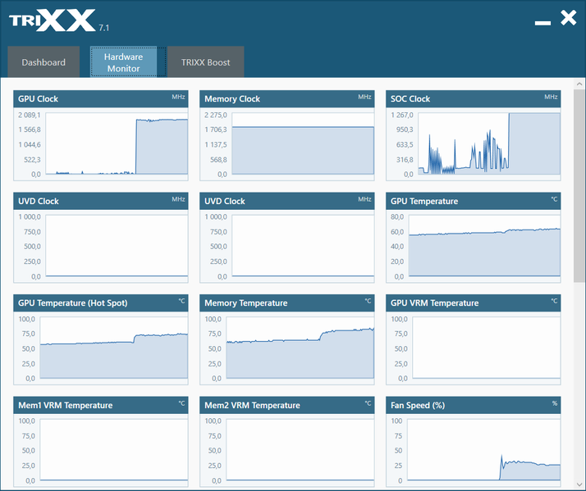Click the scrollbar down arrow
Image resolution: width=586 pixels, height=491 pixels.
[x=579, y=484]
